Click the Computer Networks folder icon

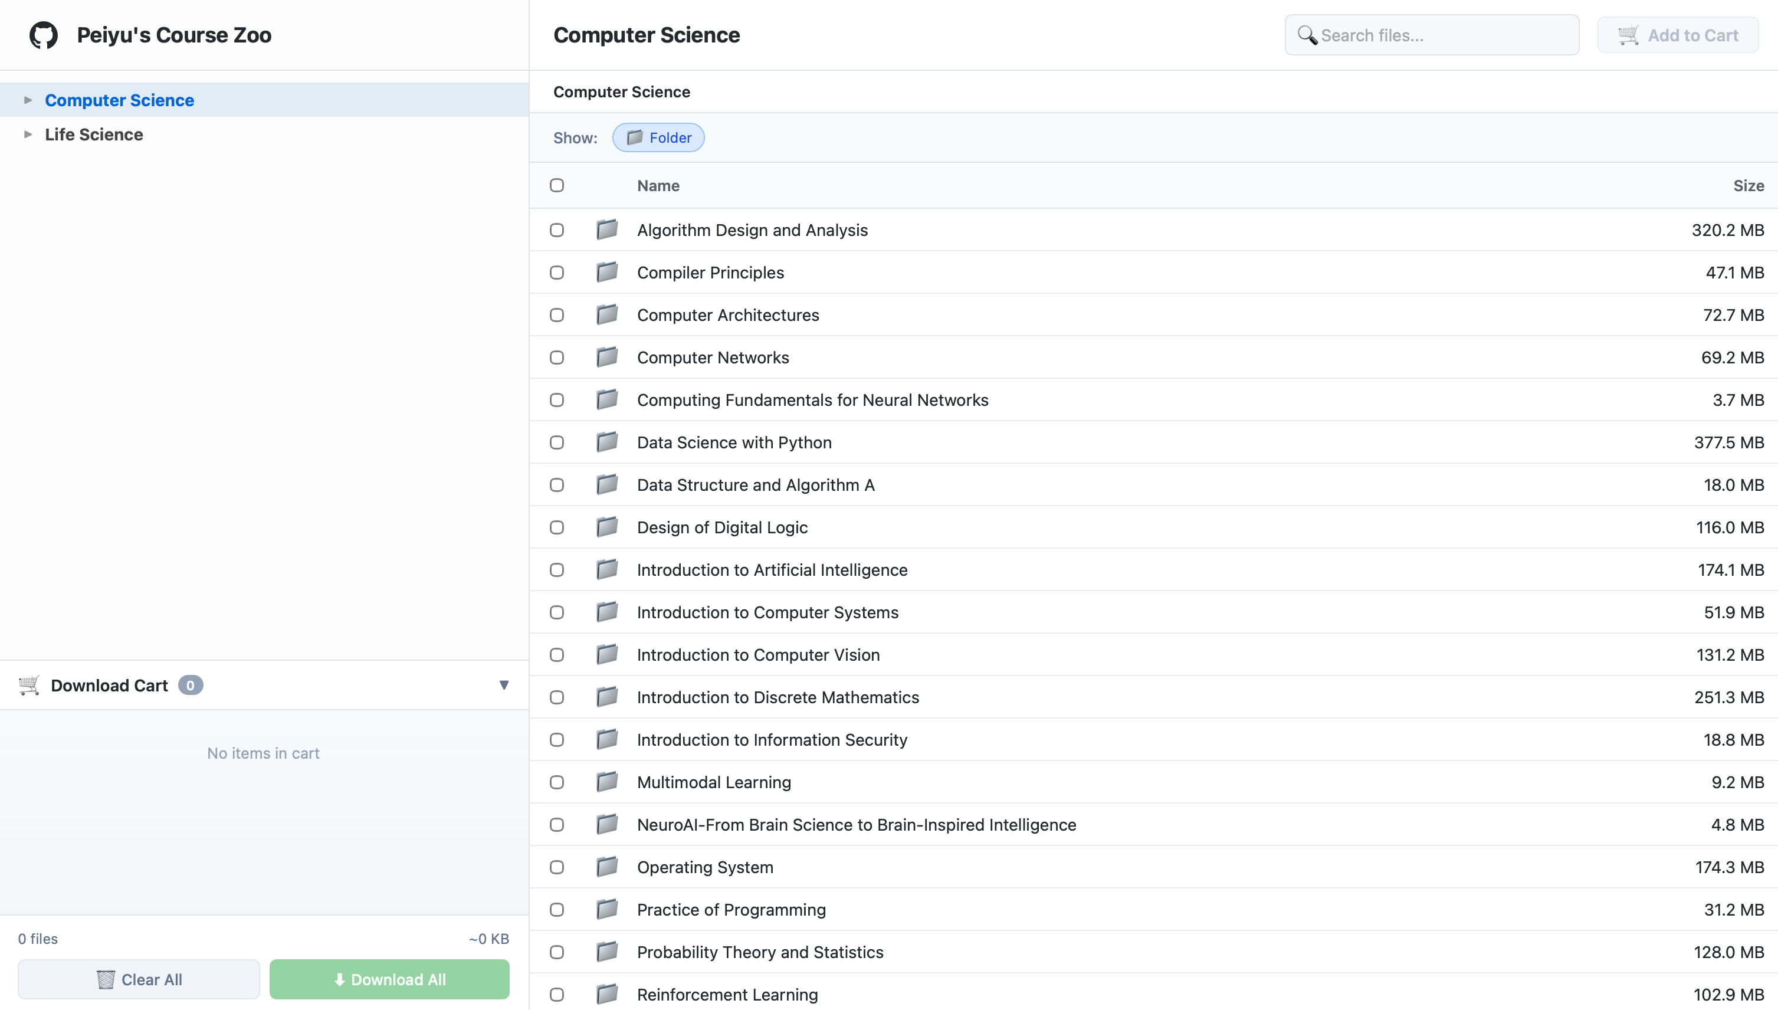[x=607, y=358]
